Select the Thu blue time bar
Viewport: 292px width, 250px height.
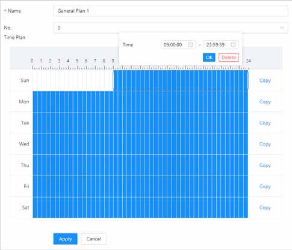point(140,165)
